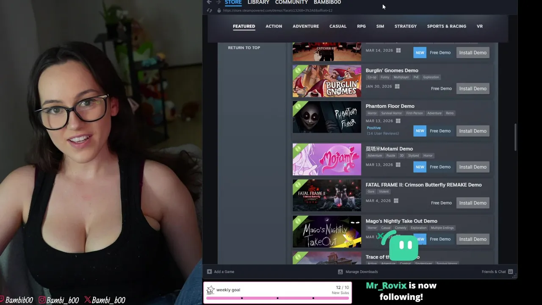The height and width of the screenshot is (305, 542).
Task: Click Windows icon on Motami Demo row
Action: (x=398, y=165)
